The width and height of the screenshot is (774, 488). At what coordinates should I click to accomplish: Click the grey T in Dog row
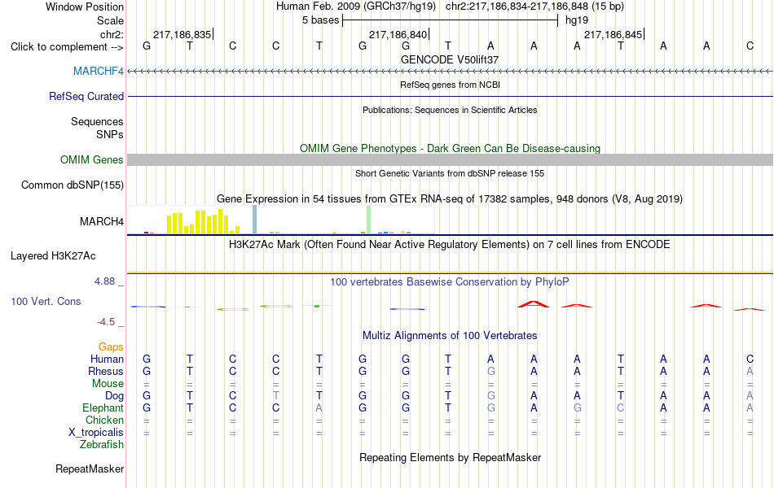click(x=276, y=396)
